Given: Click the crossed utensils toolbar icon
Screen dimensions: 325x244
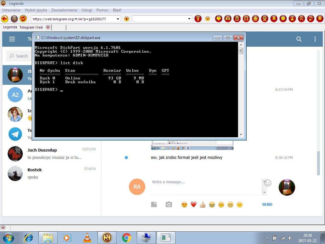Looking at the screenshot, I should point(302,19).
